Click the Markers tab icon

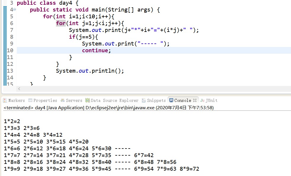[5, 100]
